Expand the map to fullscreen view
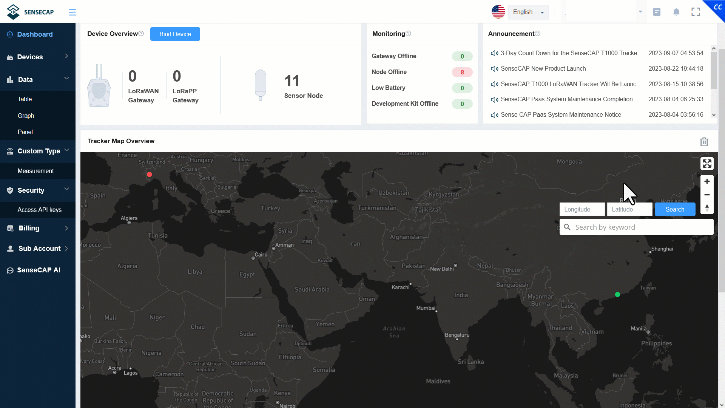The height and width of the screenshot is (408, 725). tap(707, 164)
